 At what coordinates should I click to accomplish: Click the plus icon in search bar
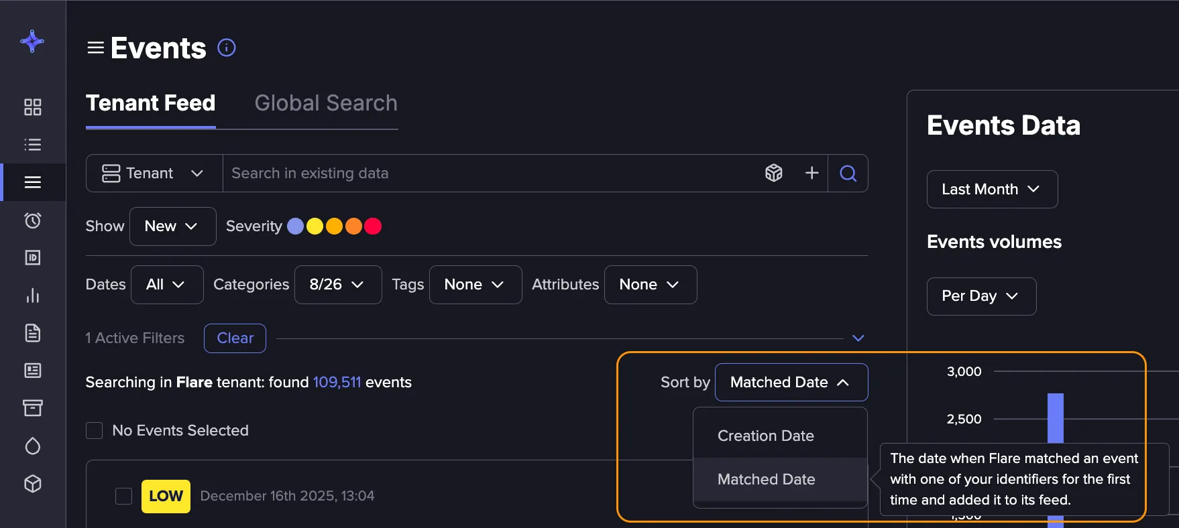click(x=811, y=173)
